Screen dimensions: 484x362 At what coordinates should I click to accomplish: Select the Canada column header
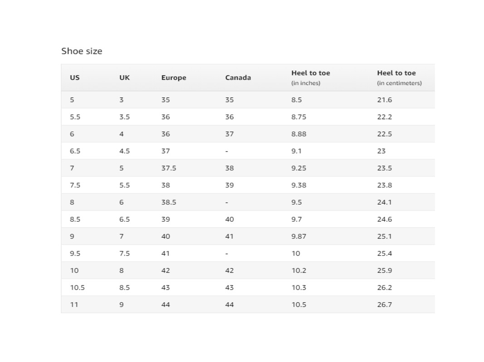238,77
